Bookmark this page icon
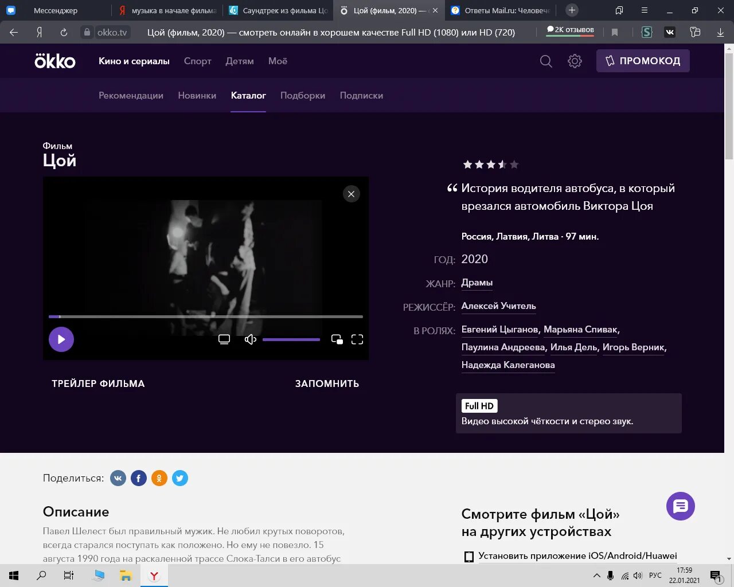The image size is (734, 587). coord(615,32)
